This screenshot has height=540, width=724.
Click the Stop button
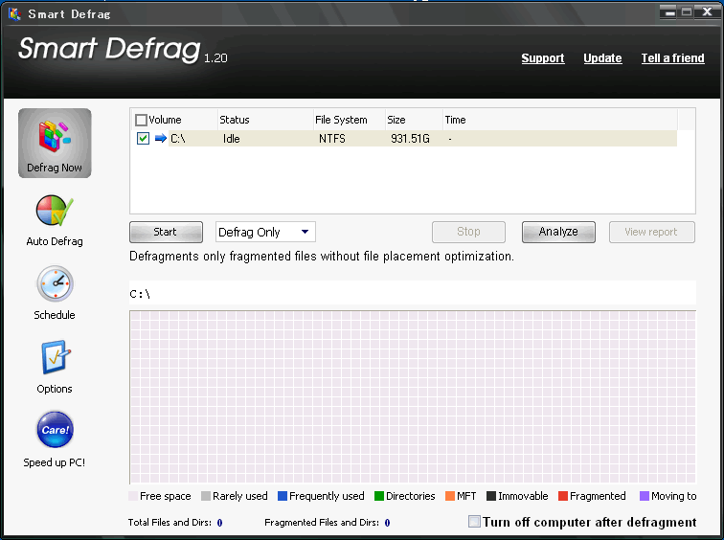(x=468, y=232)
